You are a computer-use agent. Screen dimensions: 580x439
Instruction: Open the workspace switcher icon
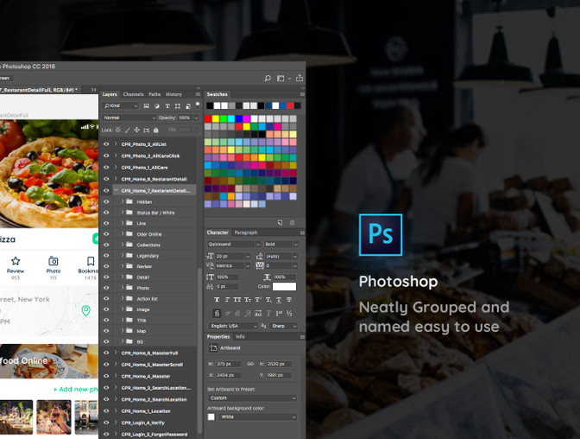[281, 78]
